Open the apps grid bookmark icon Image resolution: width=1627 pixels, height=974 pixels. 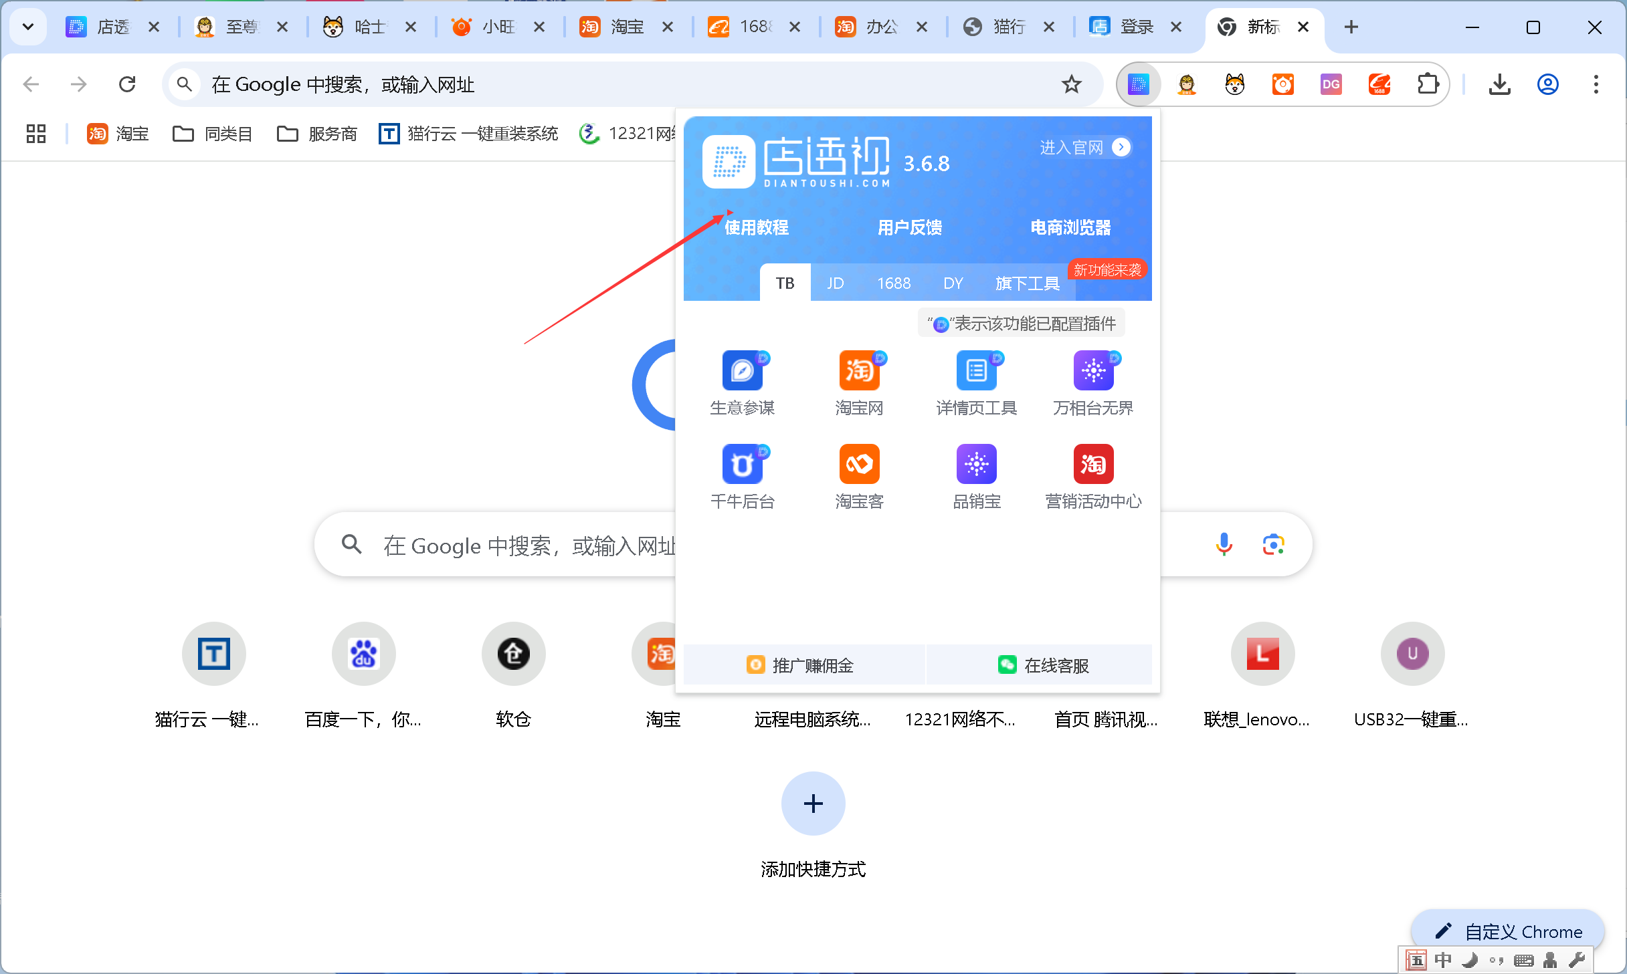click(36, 134)
